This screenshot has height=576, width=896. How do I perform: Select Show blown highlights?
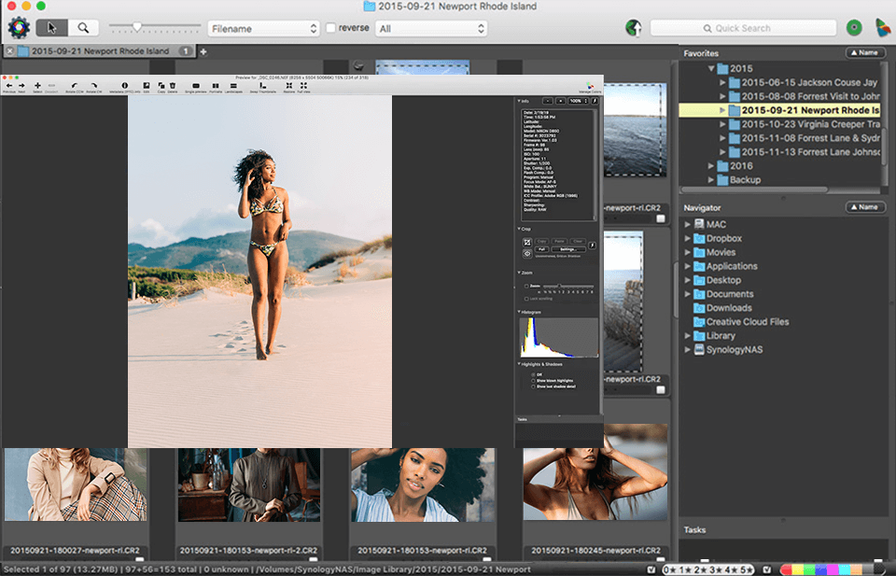click(533, 381)
